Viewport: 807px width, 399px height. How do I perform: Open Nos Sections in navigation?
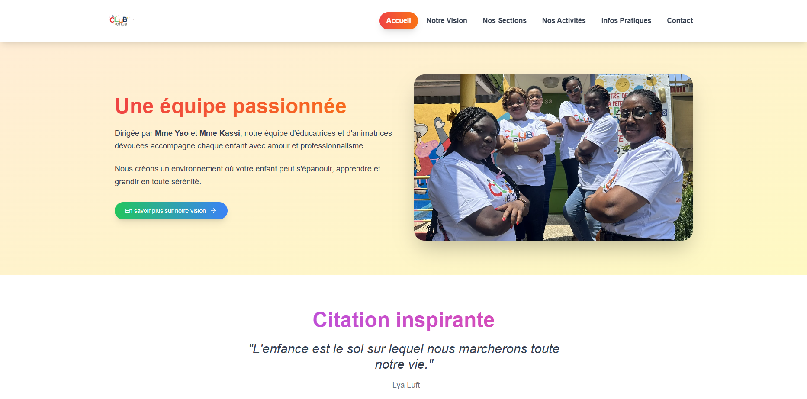pyautogui.click(x=505, y=21)
